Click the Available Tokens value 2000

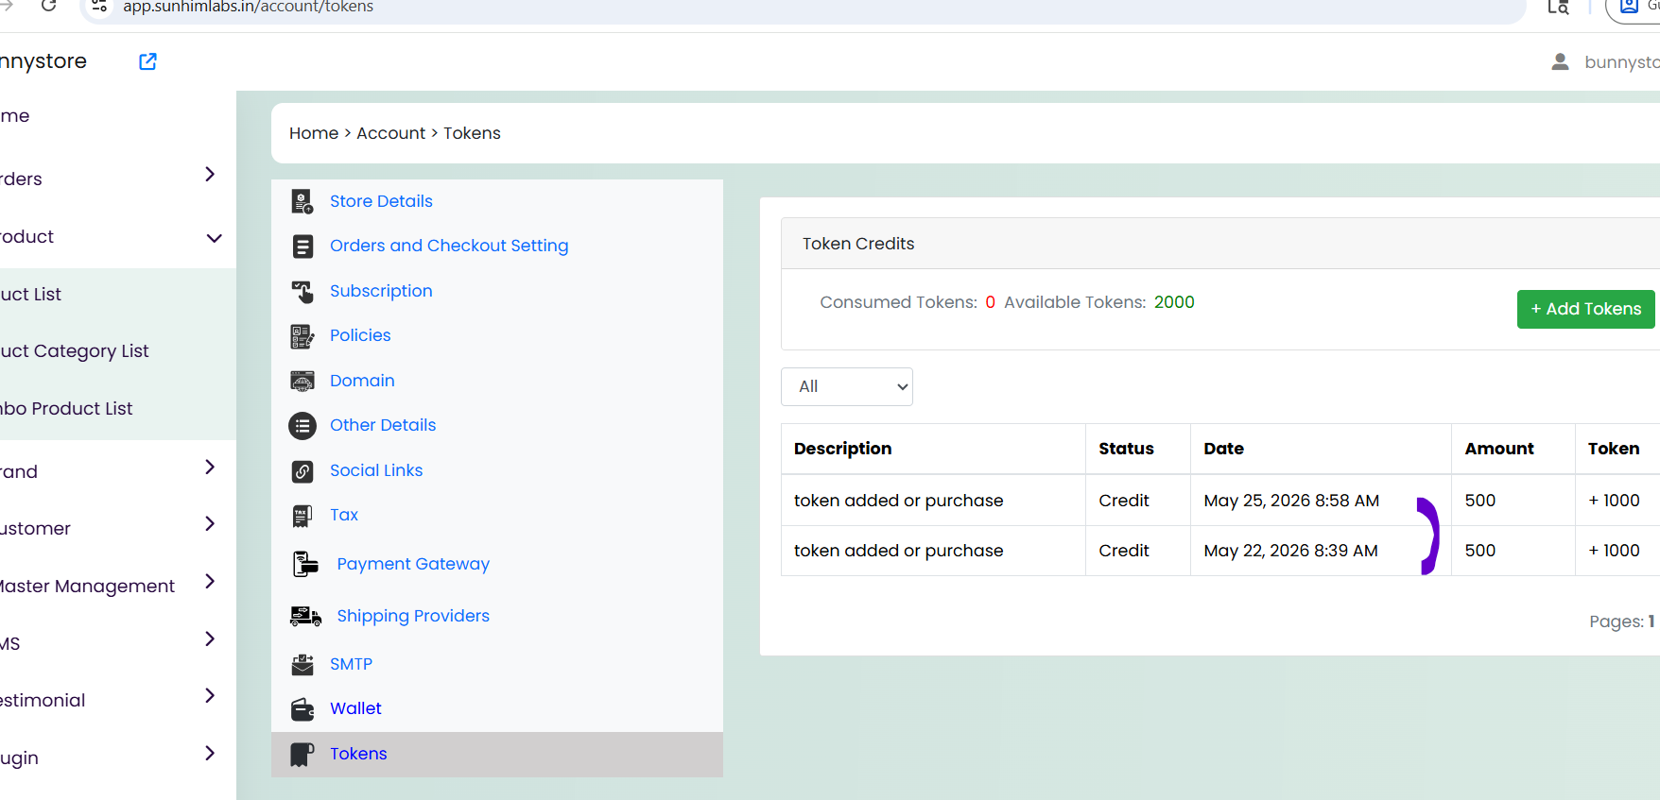click(1174, 302)
